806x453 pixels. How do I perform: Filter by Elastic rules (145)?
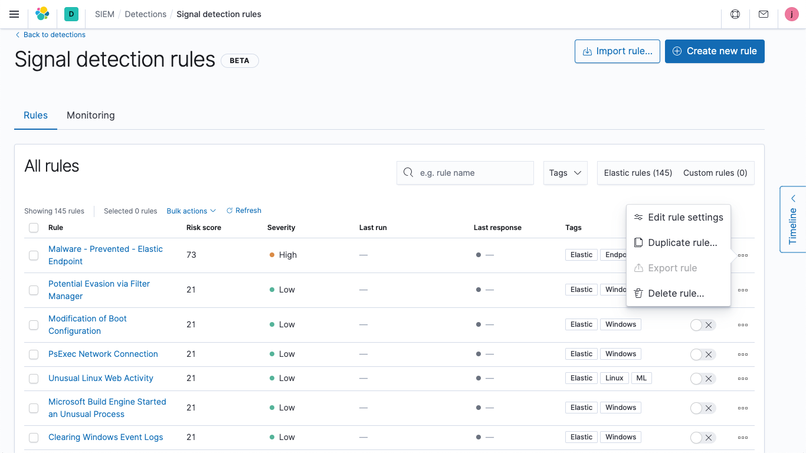638,173
